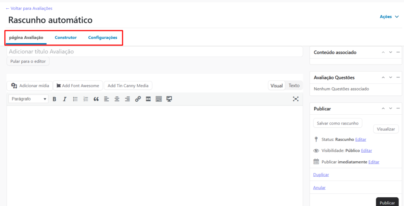Collapse the Conteúdo associado panel
The image size is (404, 206).
398,52
